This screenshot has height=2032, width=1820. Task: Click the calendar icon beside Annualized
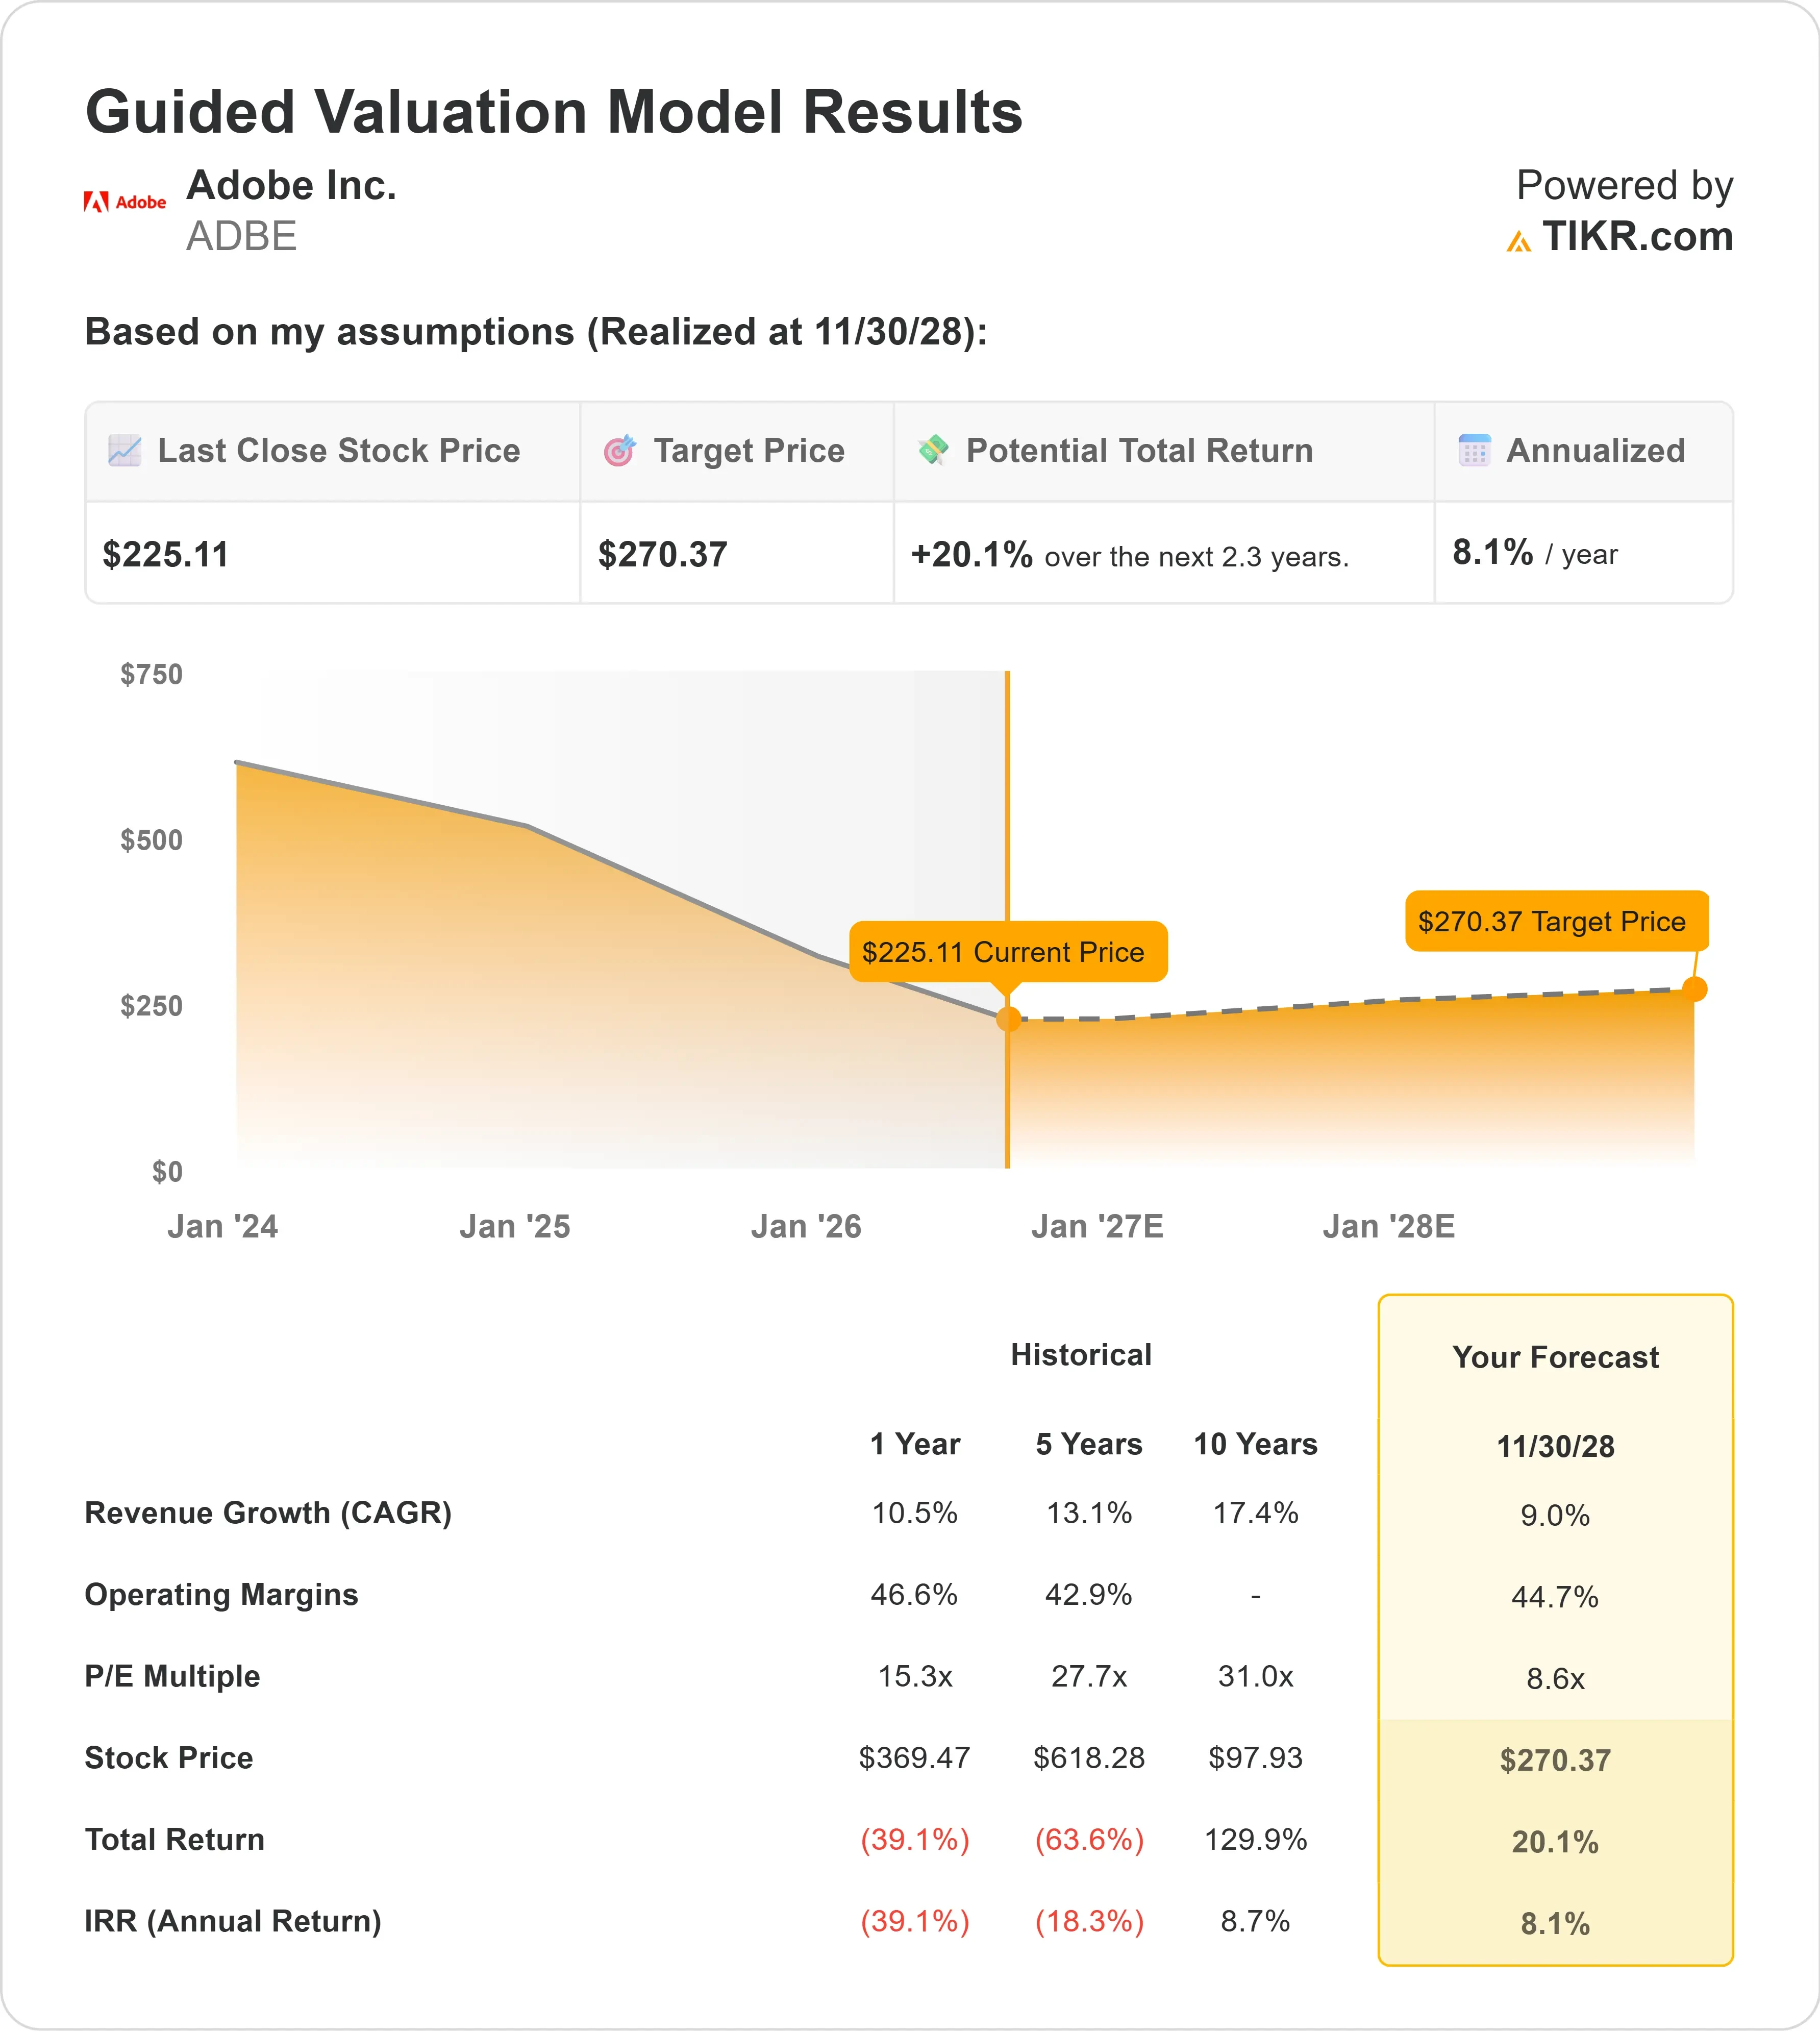pos(1474,451)
